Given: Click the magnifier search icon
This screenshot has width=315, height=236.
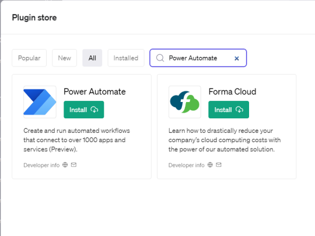Looking at the screenshot, I should pyautogui.click(x=160, y=58).
